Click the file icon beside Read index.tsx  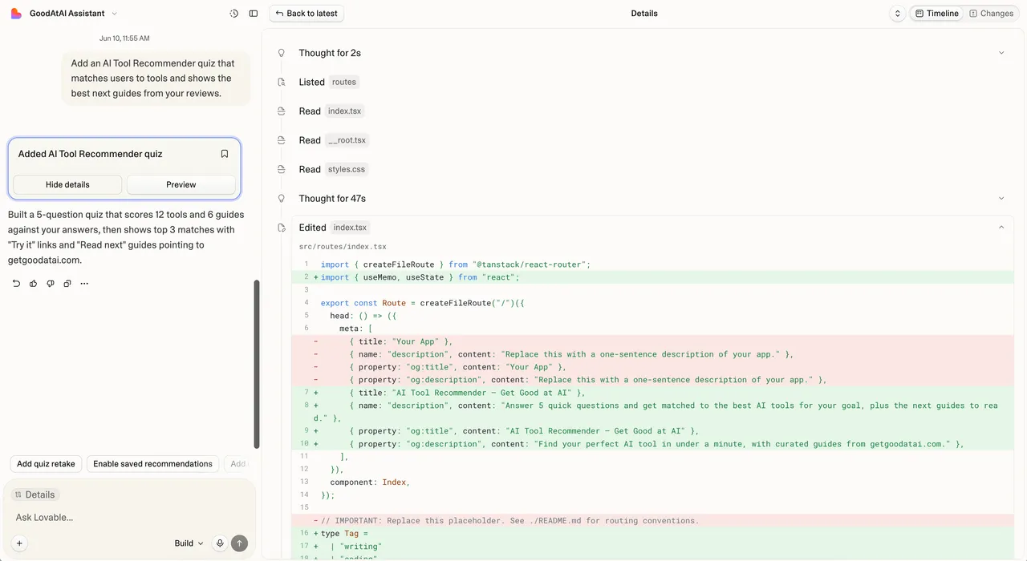click(x=282, y=111)
